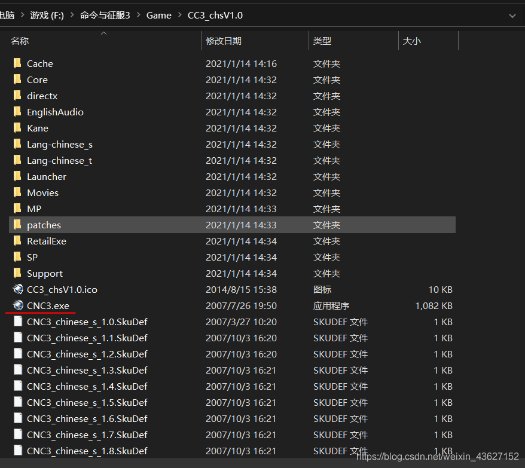Select the name CNC3_chinese_s_1.8.SkuDef
This screenshot has height=468, width=525.
click(87, 451)
